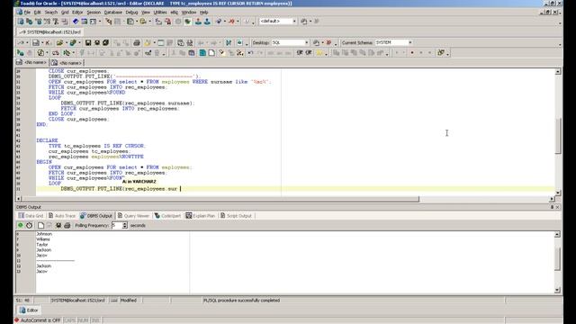Click the PL/SQL procedure successfully completed message

(x=241, y=300)
